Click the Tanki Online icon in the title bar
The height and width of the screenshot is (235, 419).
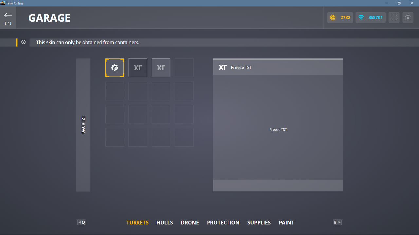(x=3, y=3)
